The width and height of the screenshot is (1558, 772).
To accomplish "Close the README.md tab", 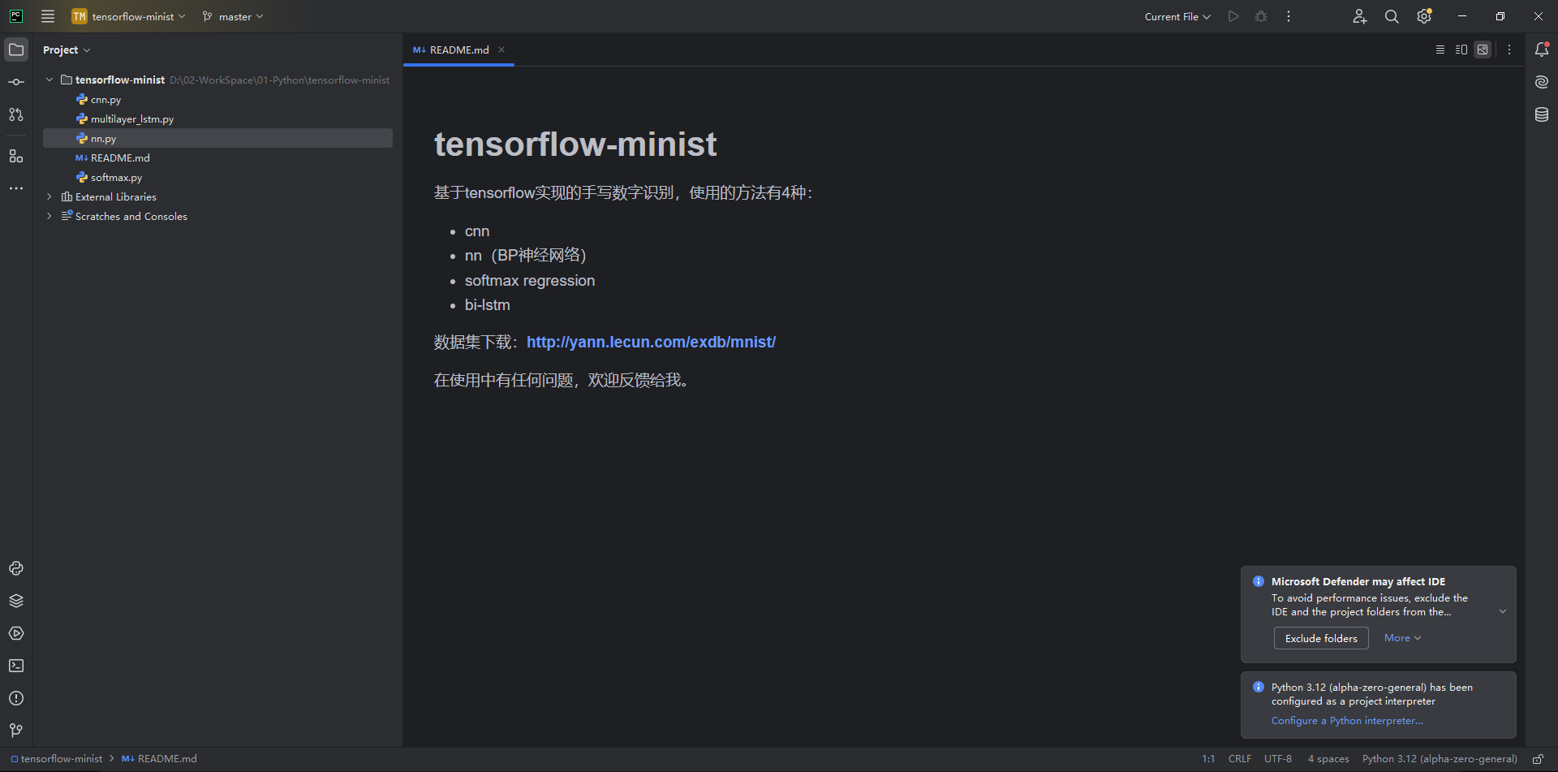I will pos(501,50).
